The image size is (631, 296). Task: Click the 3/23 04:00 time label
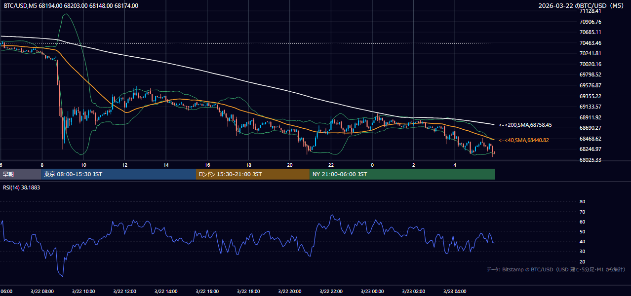coord(454,292)
